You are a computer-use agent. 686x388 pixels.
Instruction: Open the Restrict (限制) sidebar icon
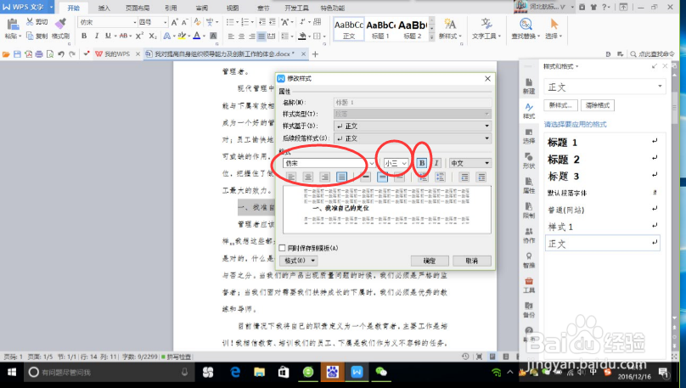[x=529, y=211]
